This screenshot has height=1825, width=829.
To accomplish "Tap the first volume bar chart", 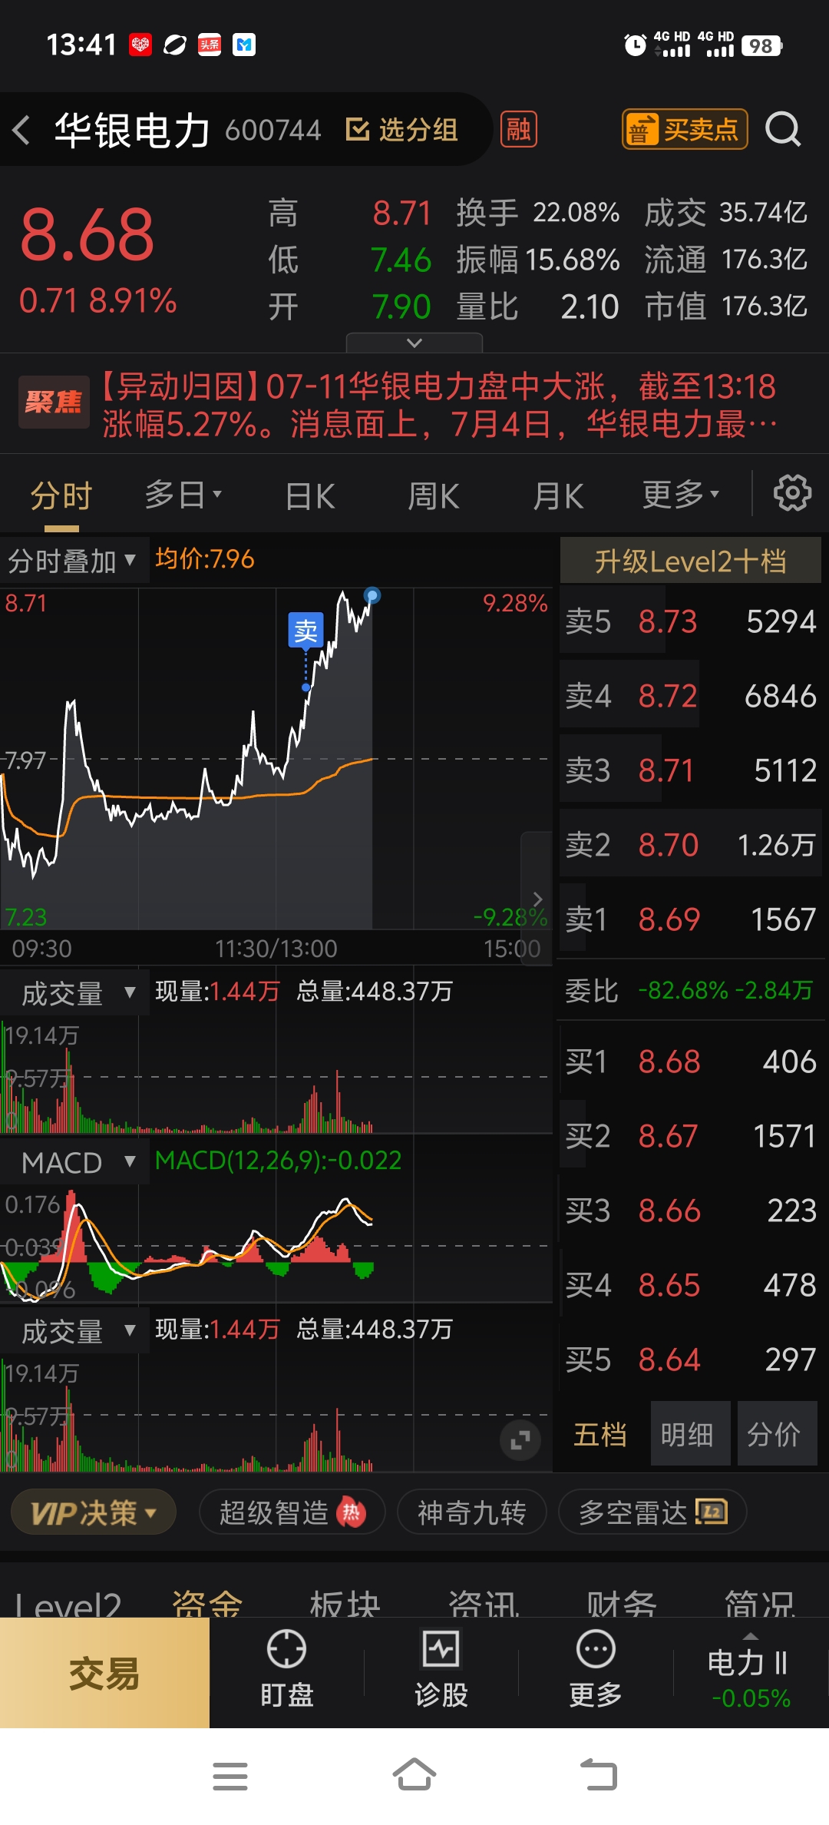I will [x=276, y=1075].
